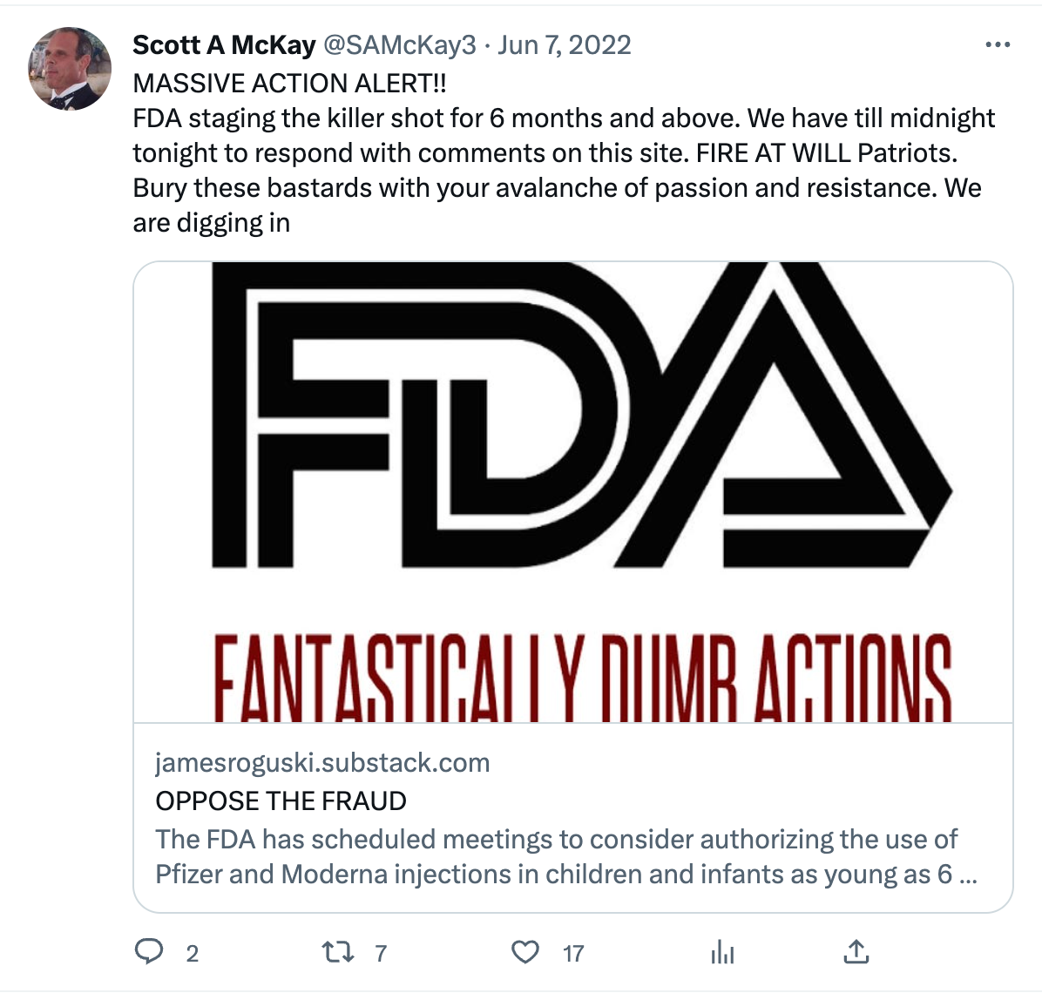This screenshot has height=993, width=1042.
Task: Open the reply icon to comment
Action: coord(151,953)
